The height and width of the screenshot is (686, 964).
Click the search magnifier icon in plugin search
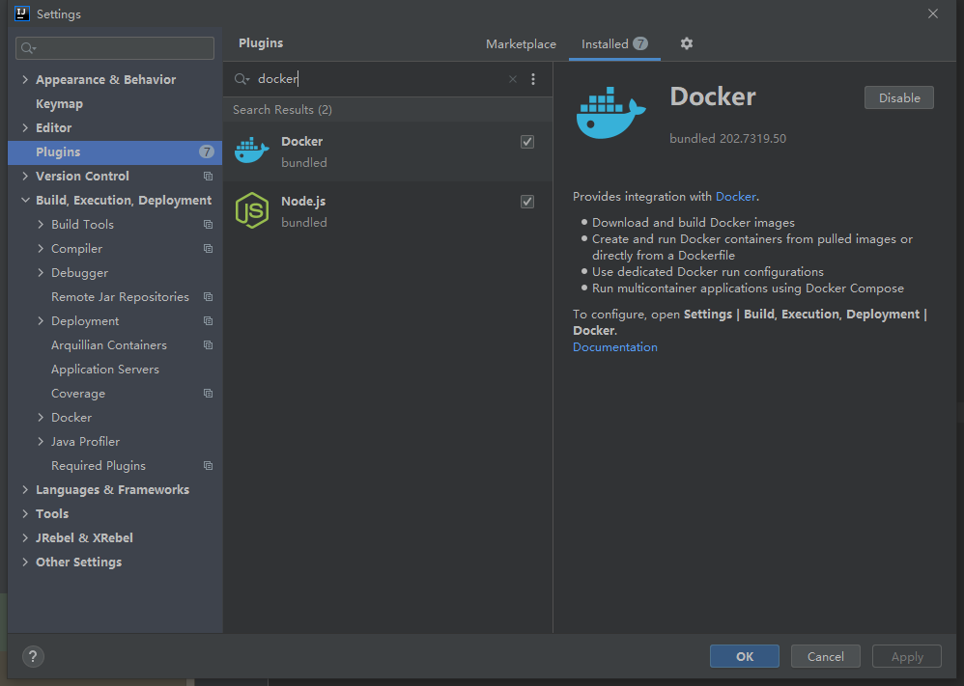coord(241,79)
